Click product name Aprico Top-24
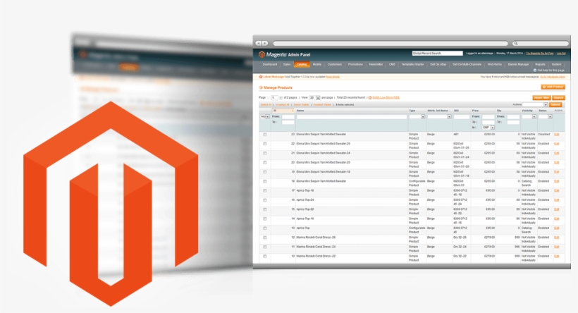 tap(305, 200)
